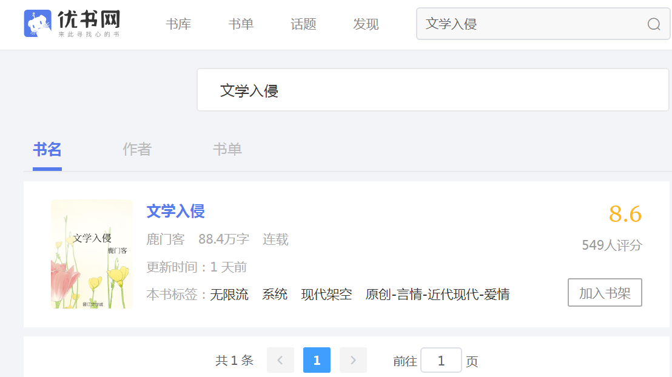The height and width of the screenshot is (377, 672).
Task: Click the page number jump field
Action: click(x=441, y=361)
